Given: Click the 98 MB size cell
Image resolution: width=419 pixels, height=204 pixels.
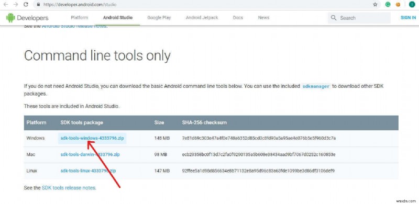Looking at the screenshot, I should 161,155.
